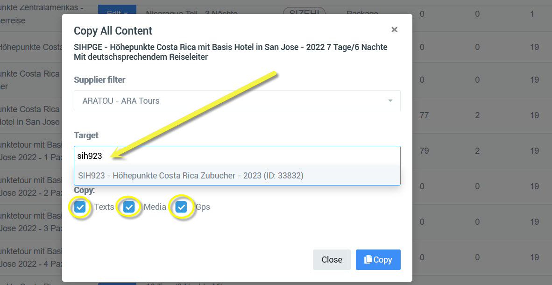Viewport: 552px width, 285px height.
Task: Close the Copy All Content dialog with X
Action: click(394, 30)
